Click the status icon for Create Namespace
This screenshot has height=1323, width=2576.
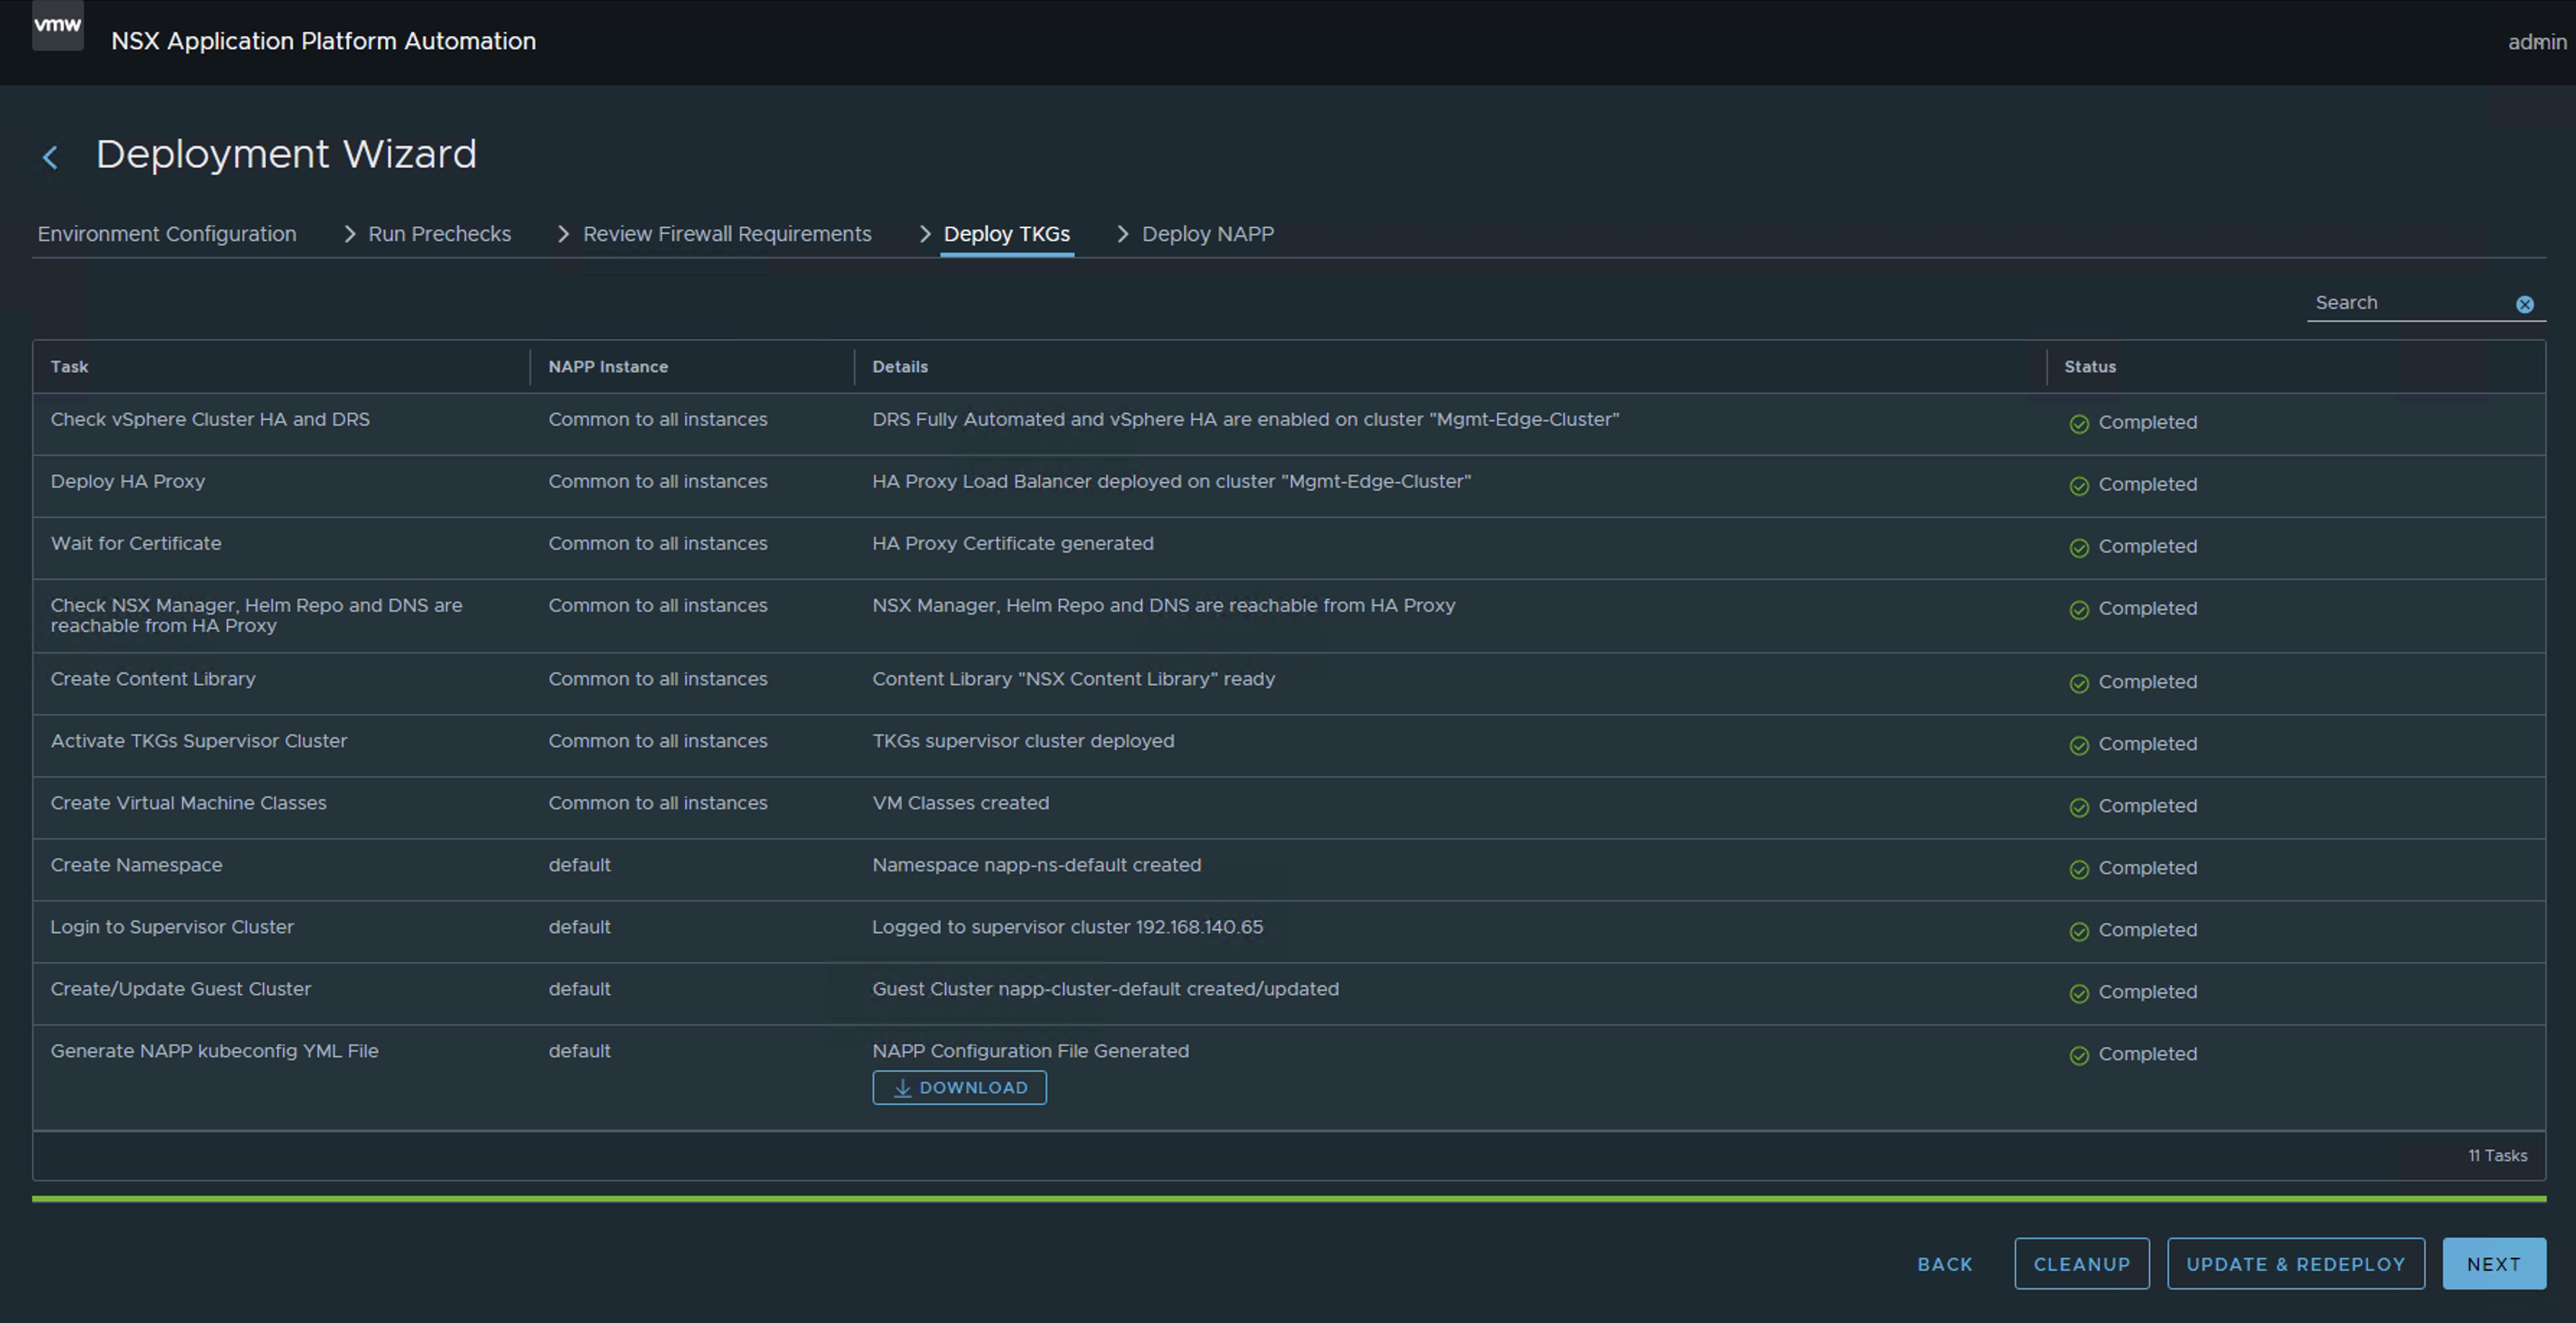click(2079, 869)
